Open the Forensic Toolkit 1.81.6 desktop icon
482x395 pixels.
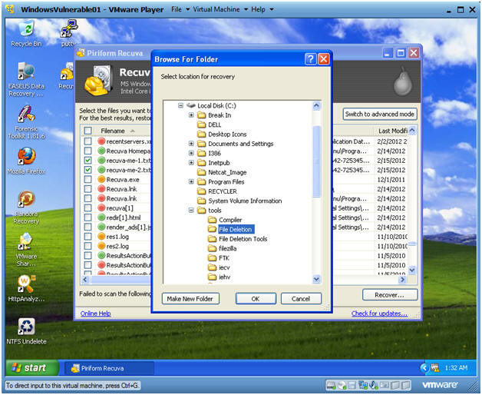coord(26,122)
